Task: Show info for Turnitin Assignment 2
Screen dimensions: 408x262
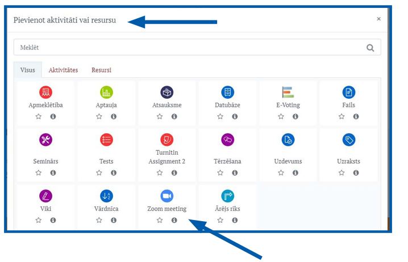Action: [x=174, y=173]
